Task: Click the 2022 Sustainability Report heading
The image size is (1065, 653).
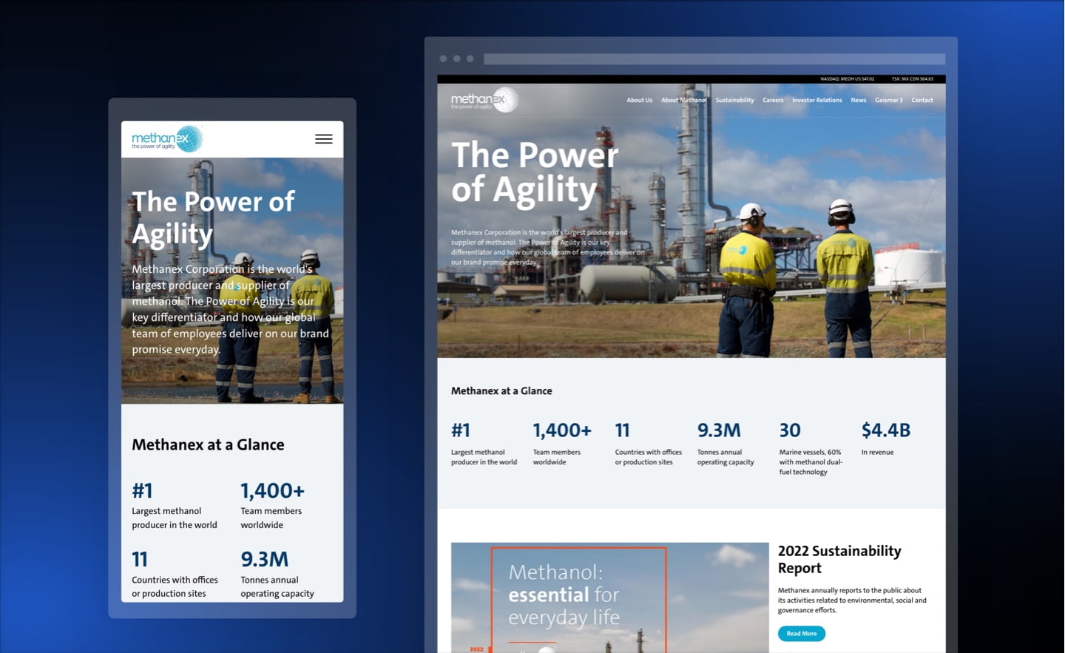Action: (x=839, y=559)
